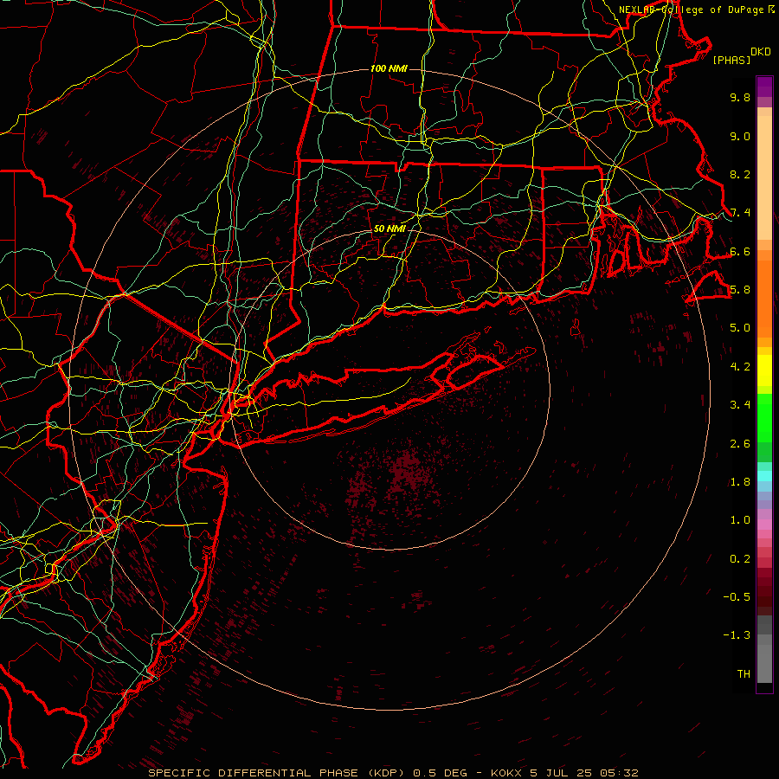Click the 7.4 scale value
This screenshot has height=779, width=779.
coord(740,213)
